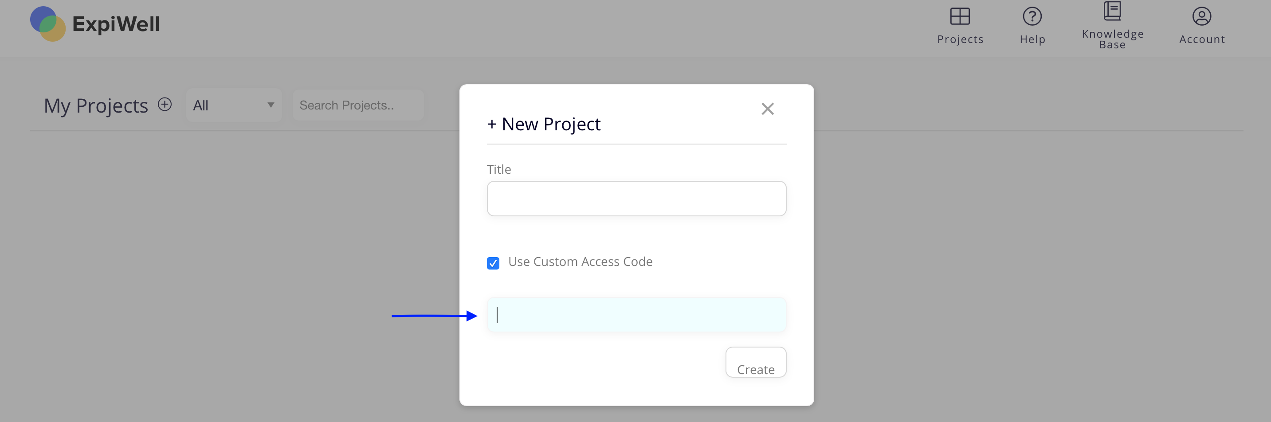Click the Projects text in top navigation
The width and height of the screenshot is (1271, 422).
960,39
